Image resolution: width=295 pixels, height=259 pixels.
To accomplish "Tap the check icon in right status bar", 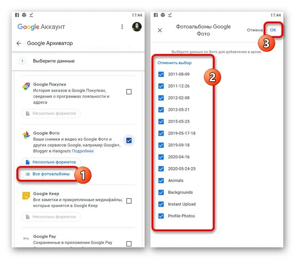I will pyautogui.click(x=170, y=15).
